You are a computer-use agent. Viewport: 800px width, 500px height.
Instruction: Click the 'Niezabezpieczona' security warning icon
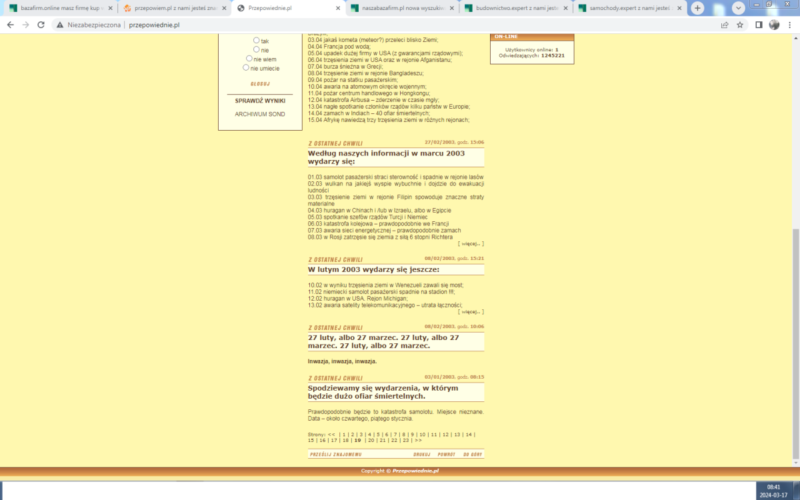(x=60, y=25)
